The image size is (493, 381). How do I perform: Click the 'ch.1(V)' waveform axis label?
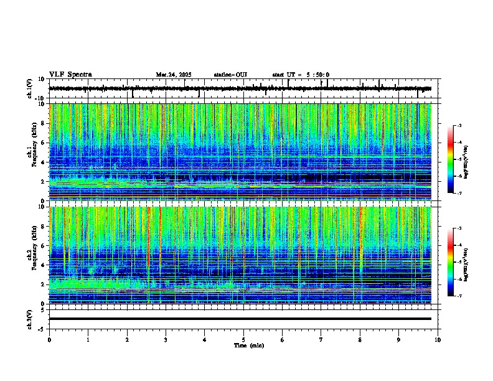click(30, 88)
